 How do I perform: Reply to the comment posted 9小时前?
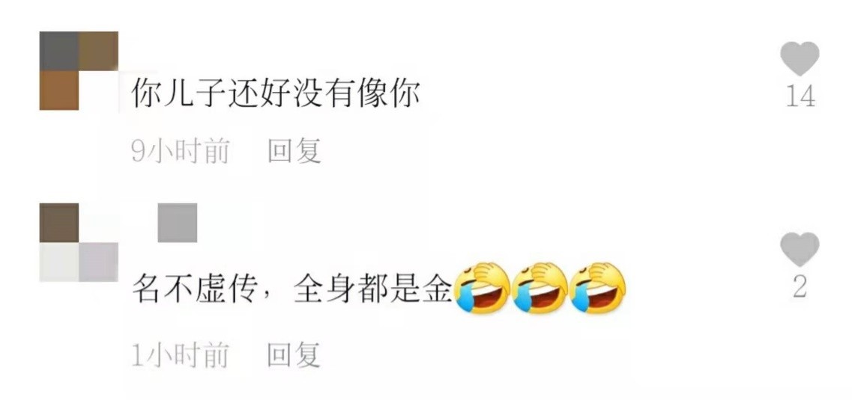[x=294, y=151]
